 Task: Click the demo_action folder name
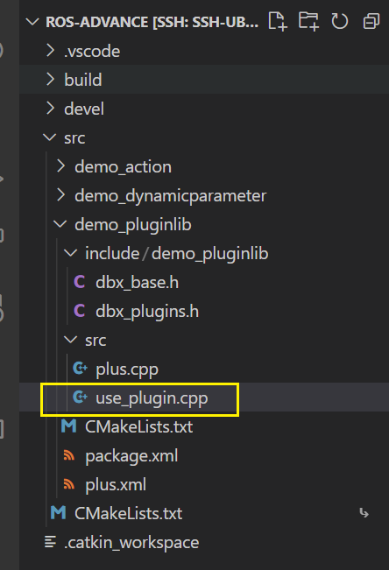123,167
